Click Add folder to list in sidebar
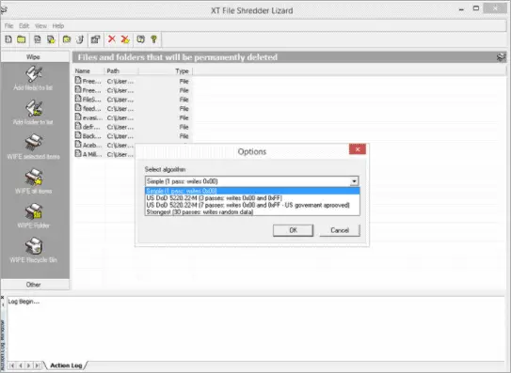Image resolution: width=511 pixels, height=373 pixels. pos(33,113)
